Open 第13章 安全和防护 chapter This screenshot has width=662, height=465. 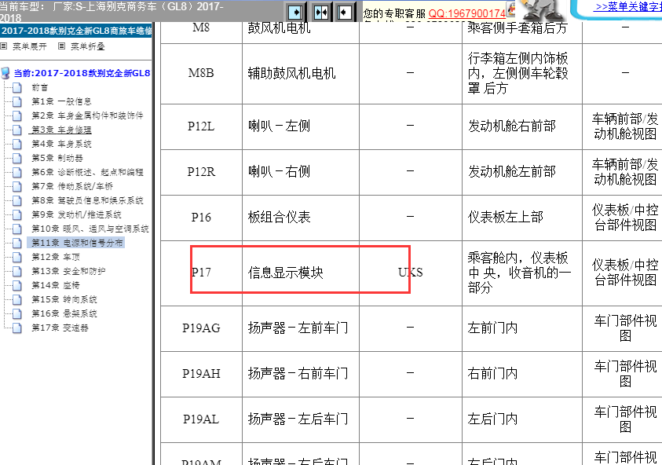point(68,271)
